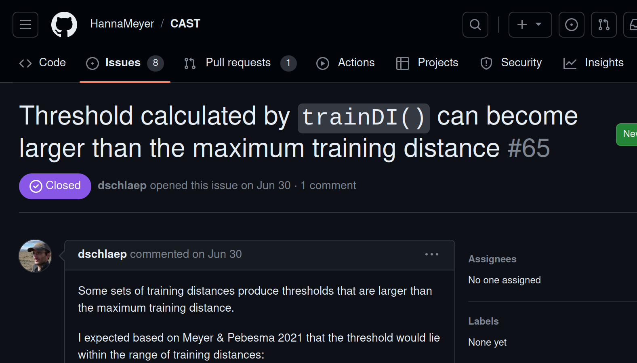Open the CAST repository link
This screenshot has width=637, height=363.
point(185,24)
